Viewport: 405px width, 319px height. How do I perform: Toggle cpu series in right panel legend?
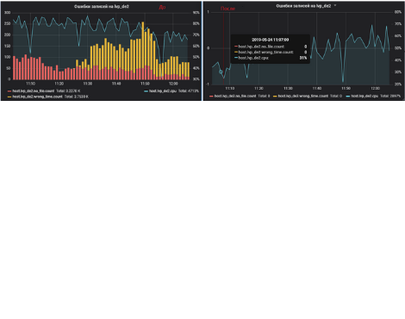tap(364, 97)
